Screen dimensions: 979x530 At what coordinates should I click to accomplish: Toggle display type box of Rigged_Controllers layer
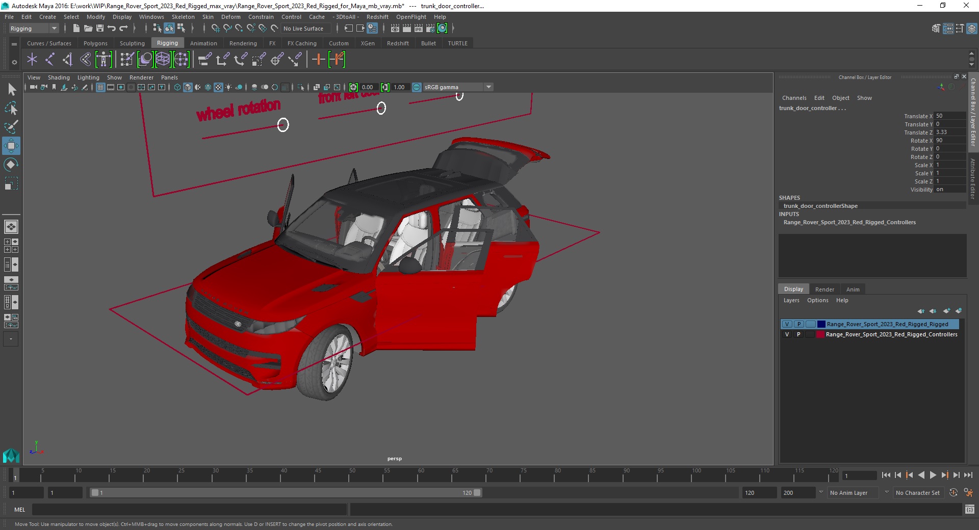pyautogui.click(x=810, y=334)
